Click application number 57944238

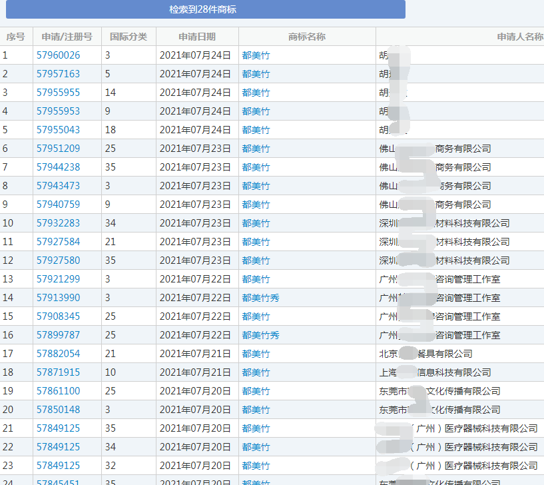tap(58, 167)
